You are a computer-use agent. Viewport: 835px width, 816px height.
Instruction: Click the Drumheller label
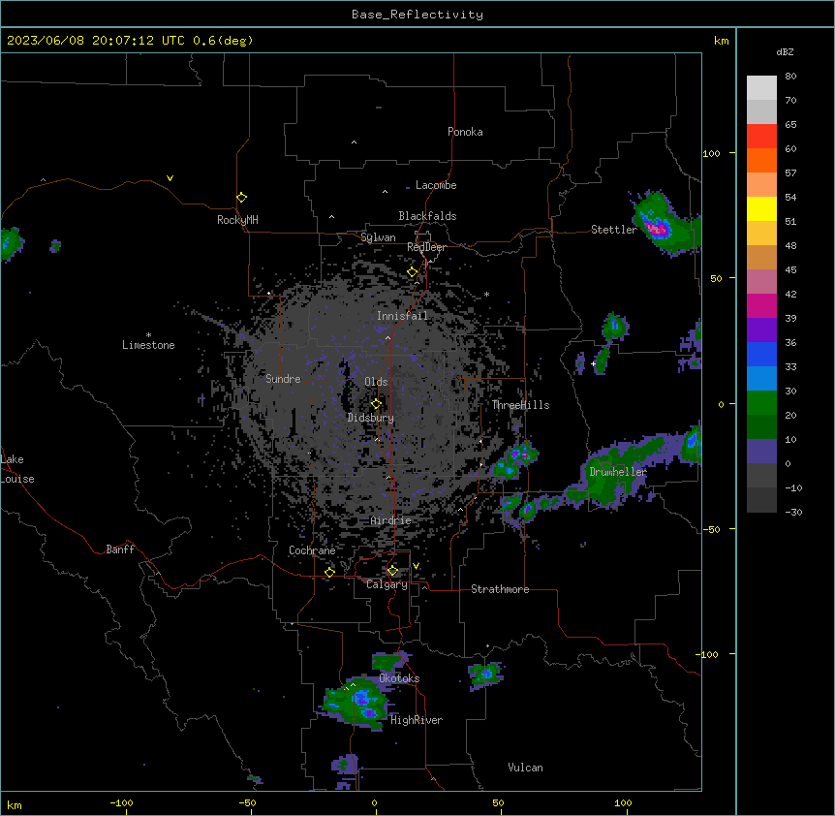618,472
